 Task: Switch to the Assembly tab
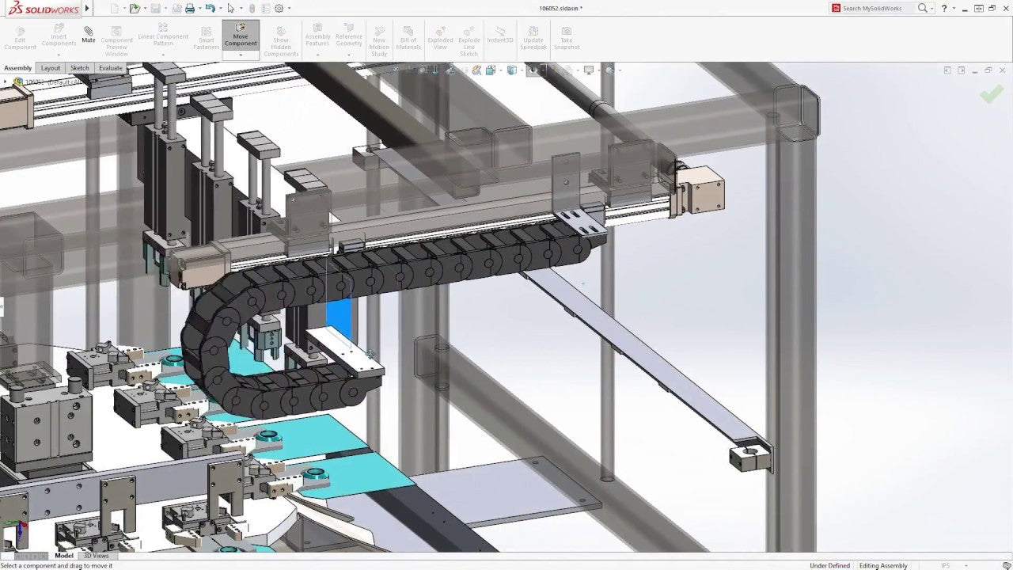click(18, 68)
